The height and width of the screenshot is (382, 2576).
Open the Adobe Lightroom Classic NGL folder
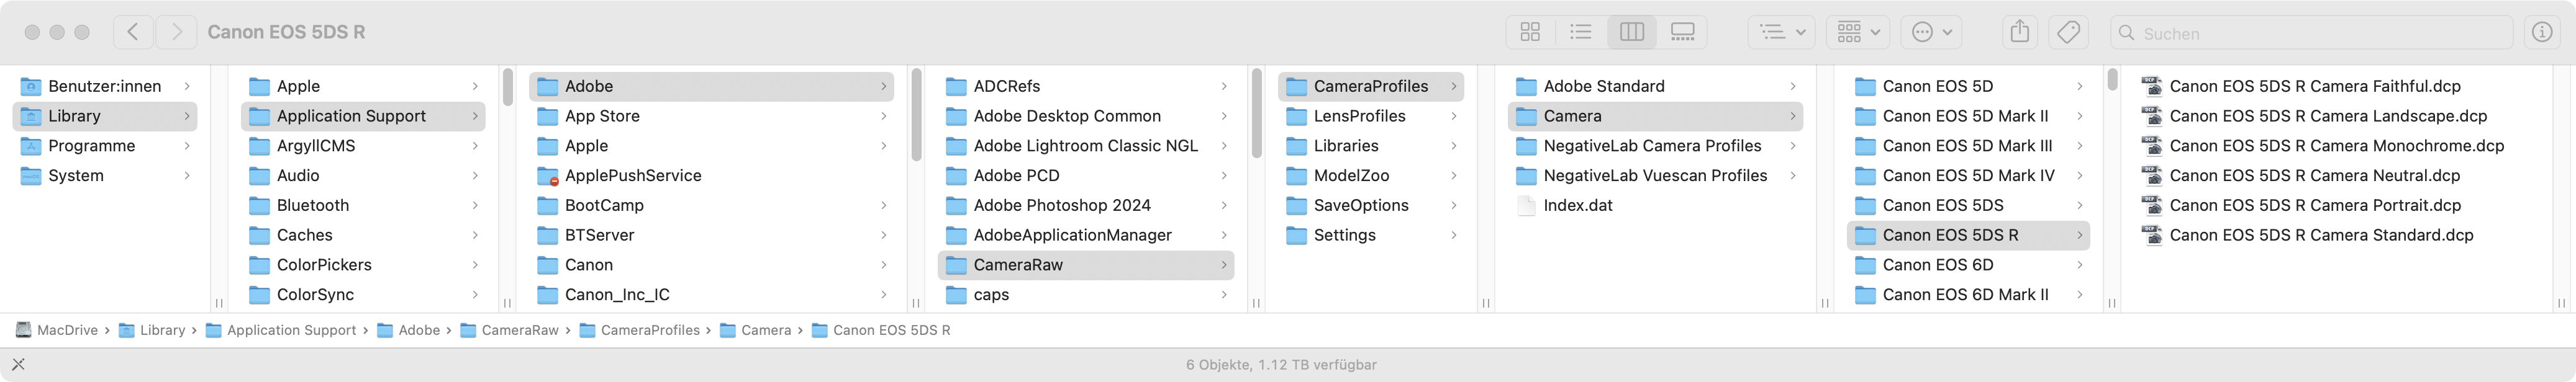(x=1086, y=146)
